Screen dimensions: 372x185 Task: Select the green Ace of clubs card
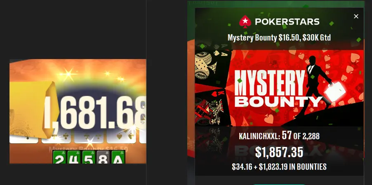tap(118, 157)
